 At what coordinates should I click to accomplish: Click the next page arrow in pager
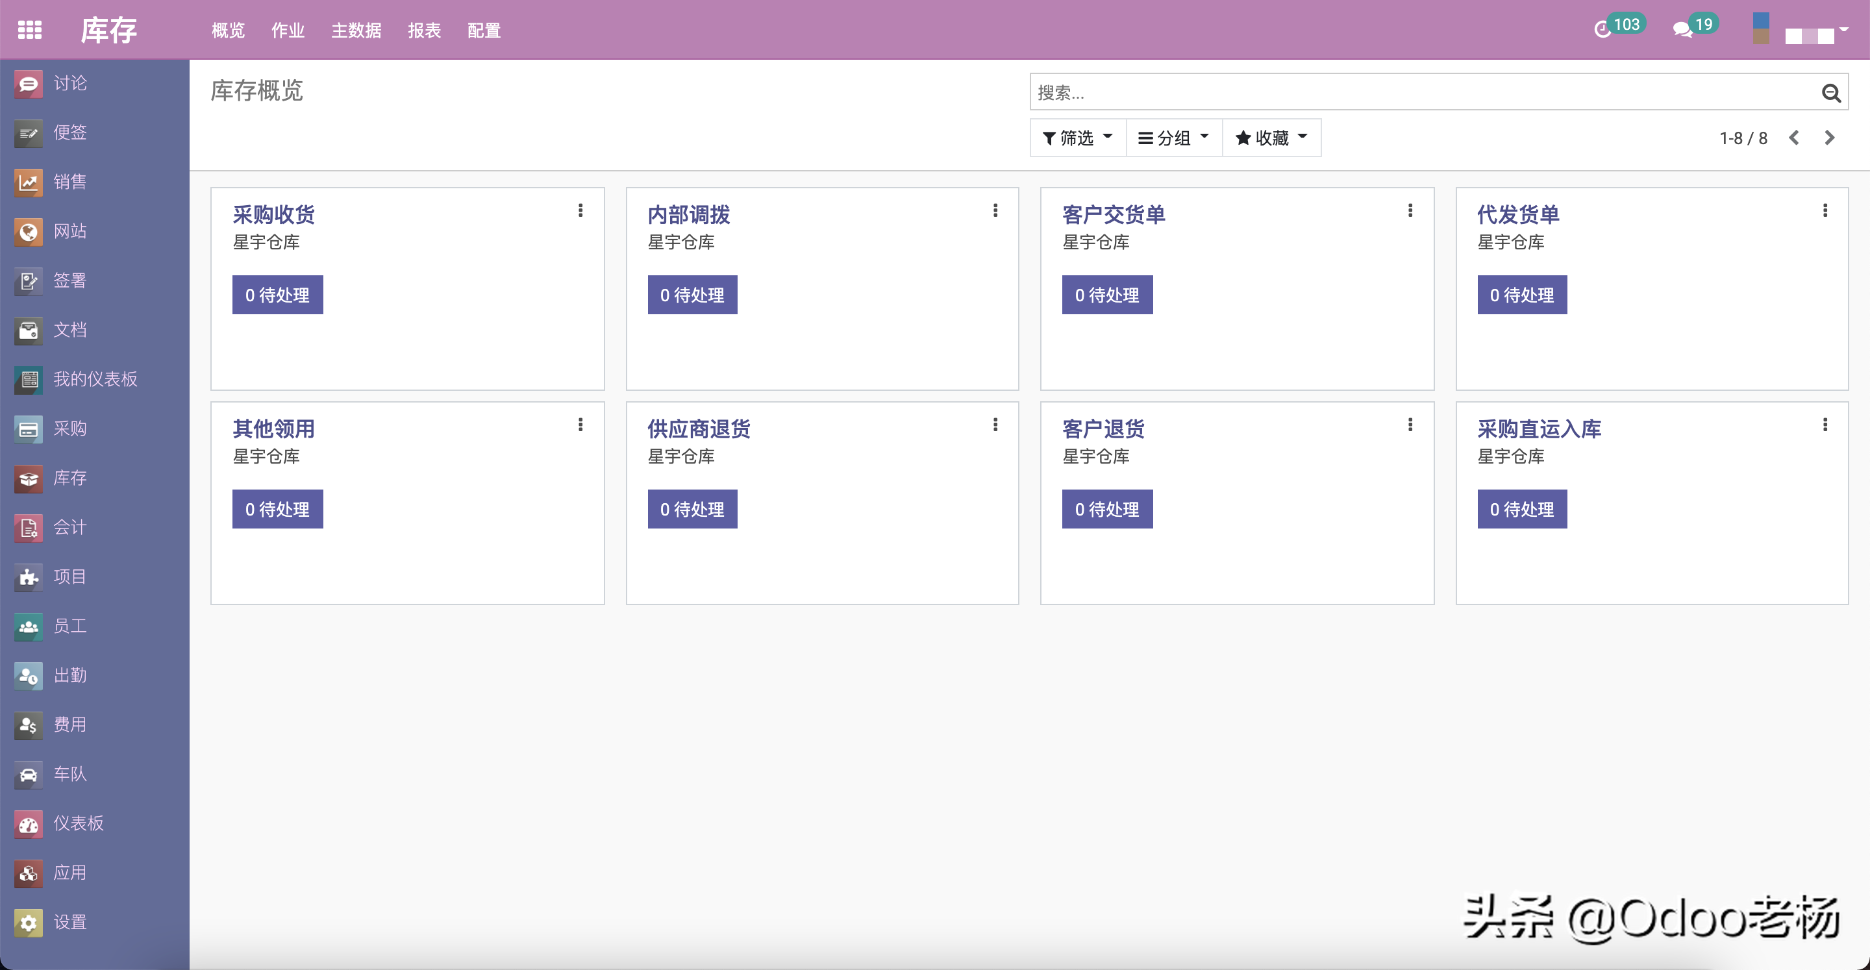tap(1829, 138)
